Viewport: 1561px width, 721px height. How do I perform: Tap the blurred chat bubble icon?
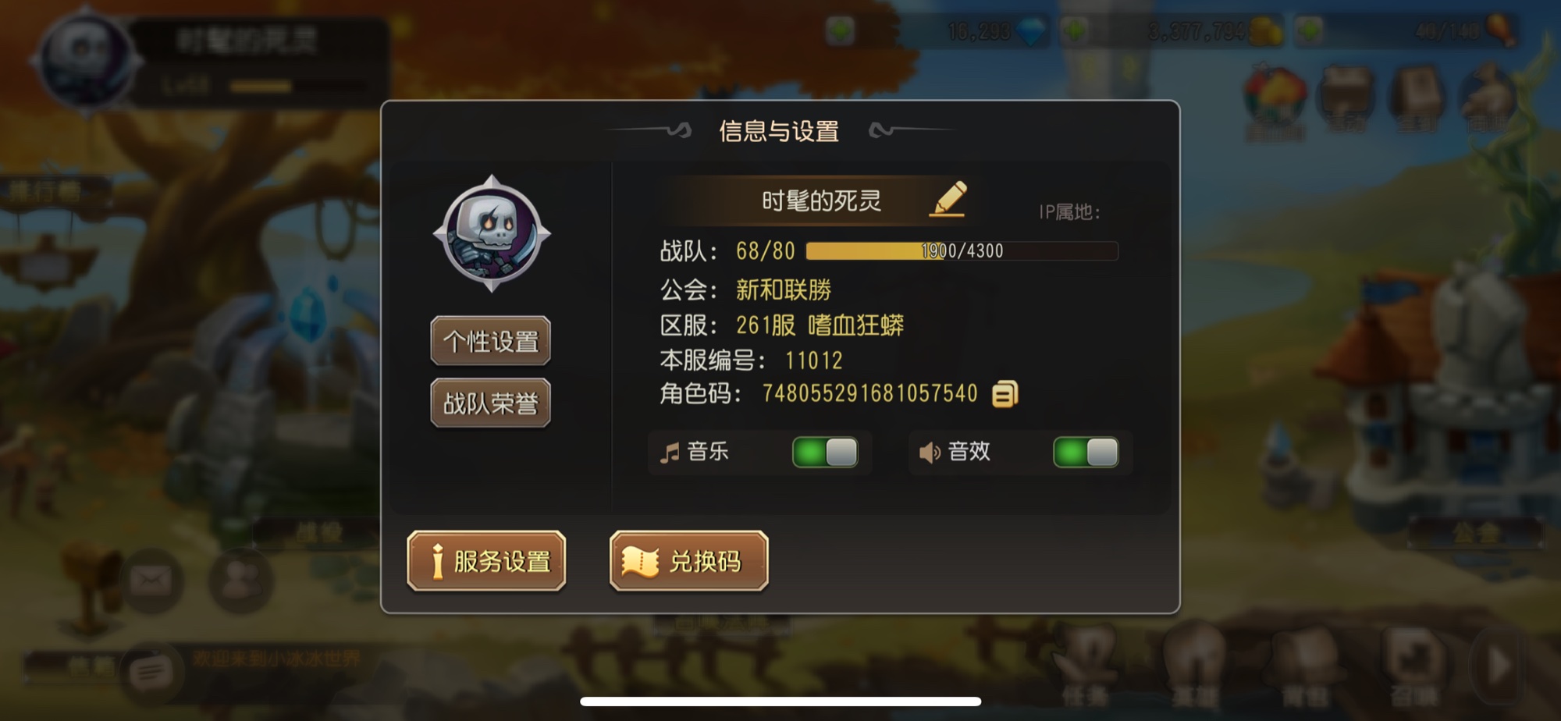pyautogui.click(x=151, y=672)
